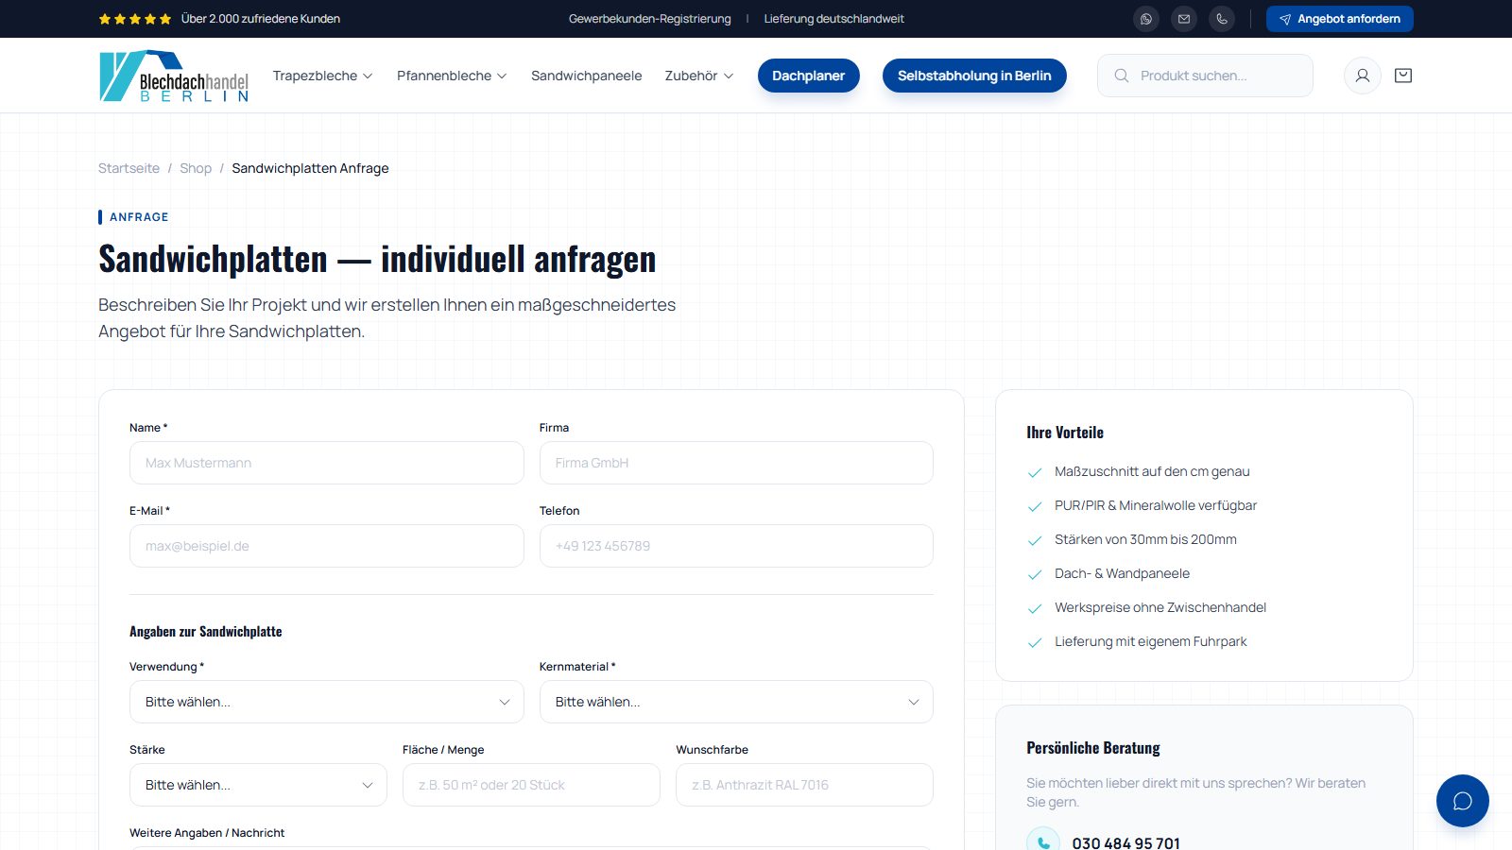Open Gewerbekunden-Registrierung link
Viewport: 1512px width, 850px height.
pyautogui.click(x=650, y=19)
